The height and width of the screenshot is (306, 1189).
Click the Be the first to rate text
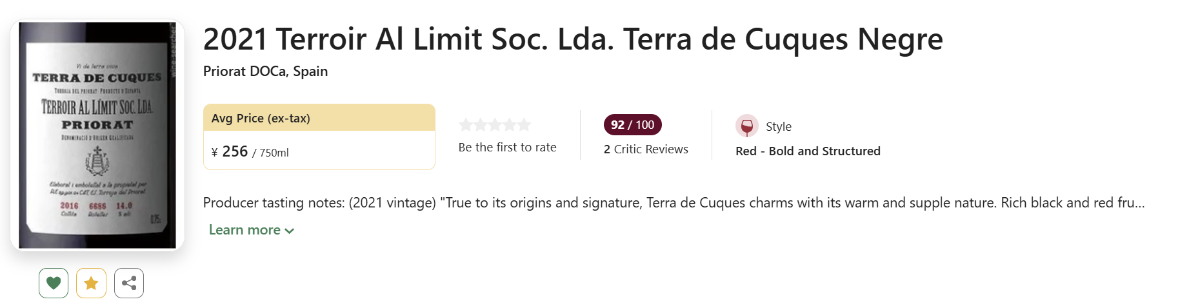(x=507, y=148)
